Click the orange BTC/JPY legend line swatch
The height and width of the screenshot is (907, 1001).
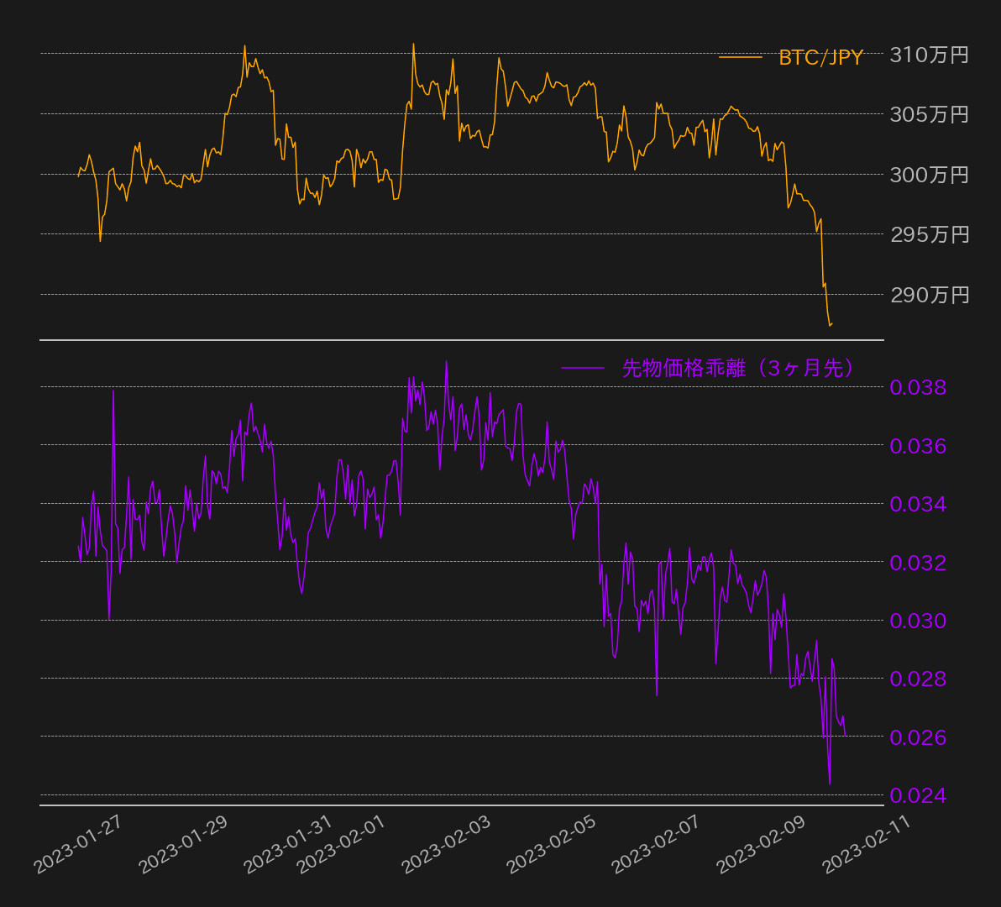740,57
